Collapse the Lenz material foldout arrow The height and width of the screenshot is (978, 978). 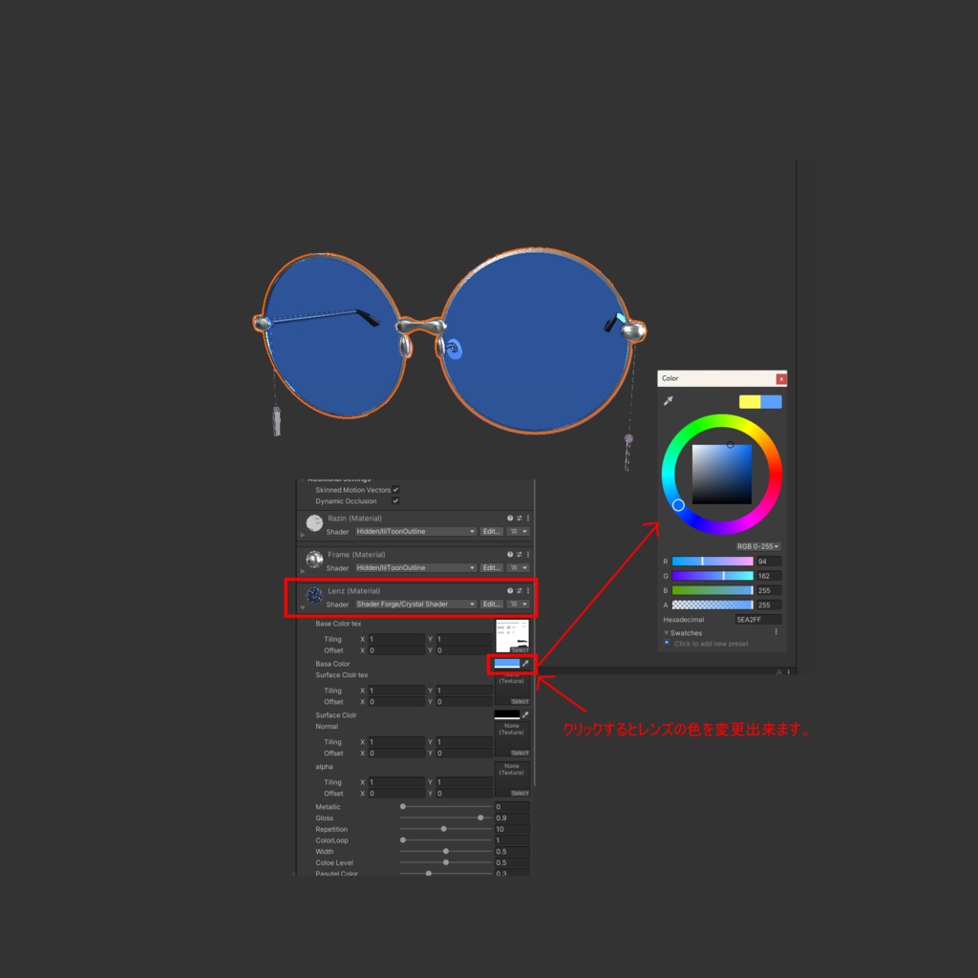(x=303, y=607)
